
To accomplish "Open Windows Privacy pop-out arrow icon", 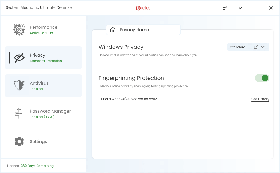I will coord(256,47).
